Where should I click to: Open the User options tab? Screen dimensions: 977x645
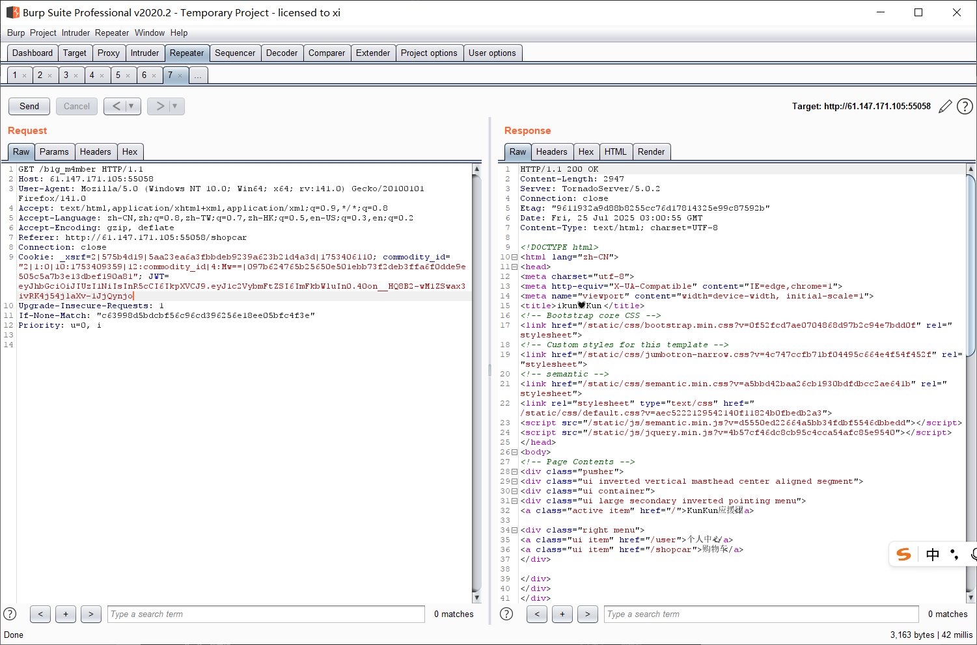pyautogui.click(x=492, y=53)
